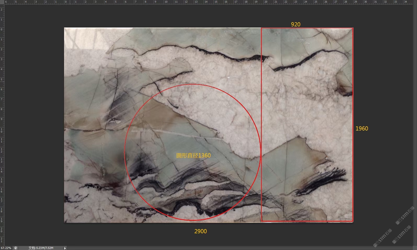Expand the status bar arrow menu
The image size is (417, 250).
tap(65, 248)
